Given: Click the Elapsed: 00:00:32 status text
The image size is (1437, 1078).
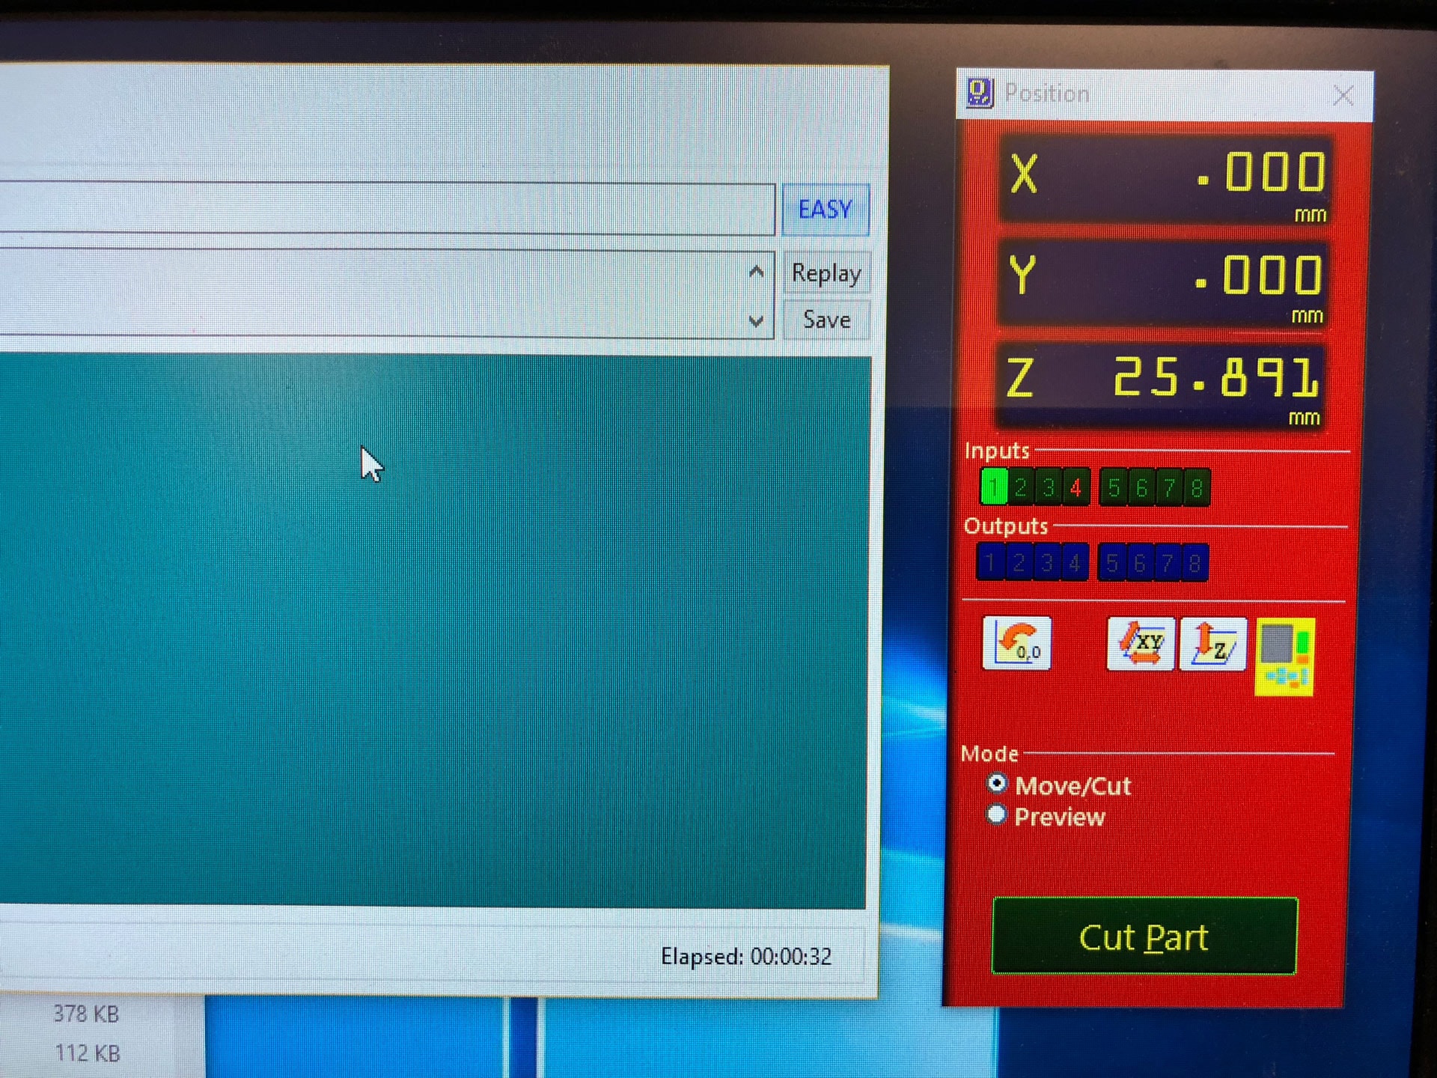Looking at the screenshot, I should click(746, 957).
